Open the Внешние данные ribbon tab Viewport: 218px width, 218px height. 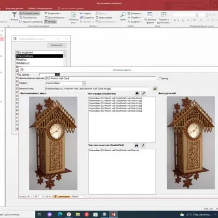(x=14, y=9)
